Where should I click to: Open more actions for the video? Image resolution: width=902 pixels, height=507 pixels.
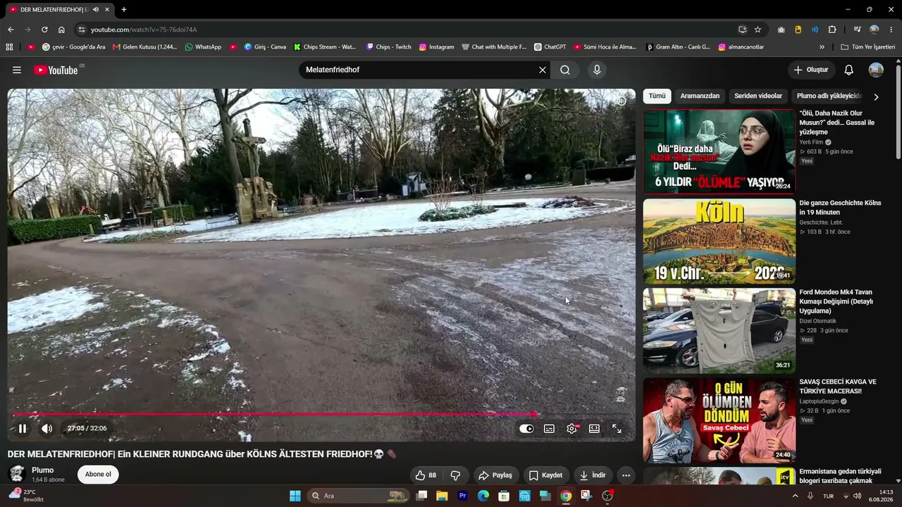click(626, 475)
